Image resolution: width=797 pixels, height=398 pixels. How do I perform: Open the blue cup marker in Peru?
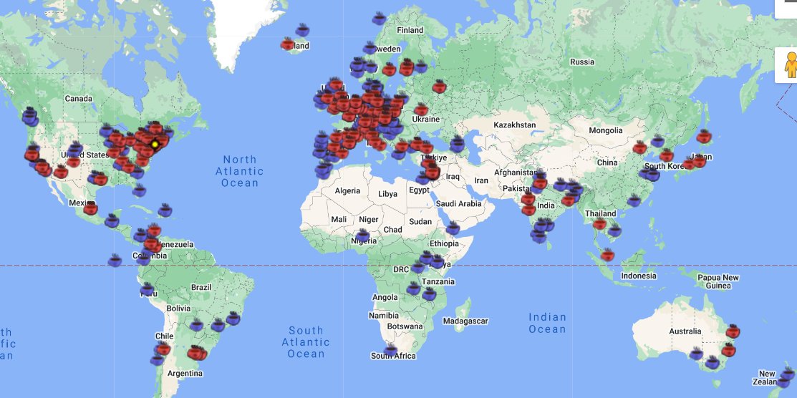point(147,290)
